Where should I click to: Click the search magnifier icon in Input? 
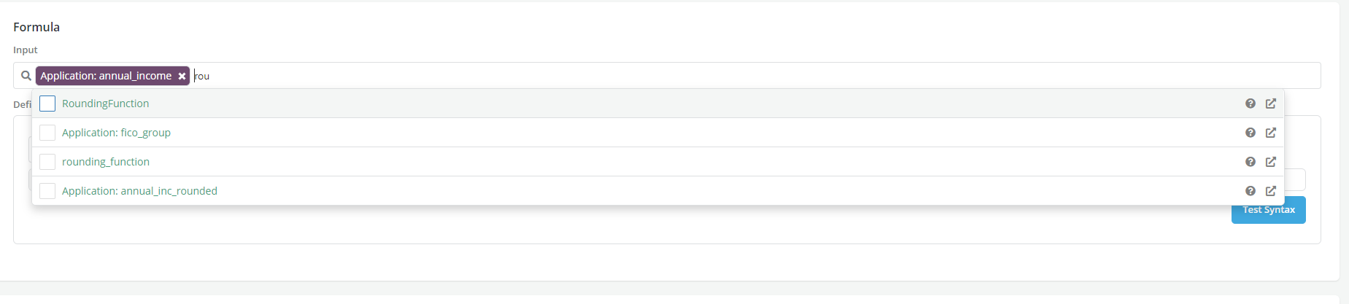click(26, 76)
